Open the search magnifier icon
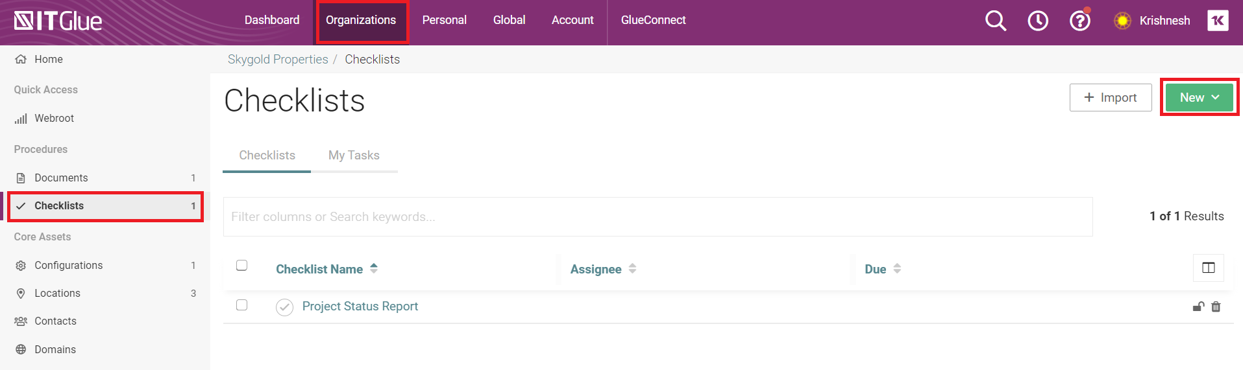This screenshot has width=1243, height=370. (995, 21)
